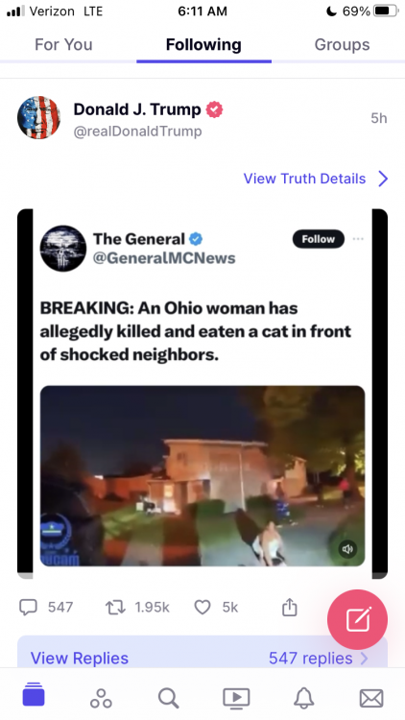Click the Follow button for The General
Image resolution: width=405 pixels, height=720 pixels.
319,239
